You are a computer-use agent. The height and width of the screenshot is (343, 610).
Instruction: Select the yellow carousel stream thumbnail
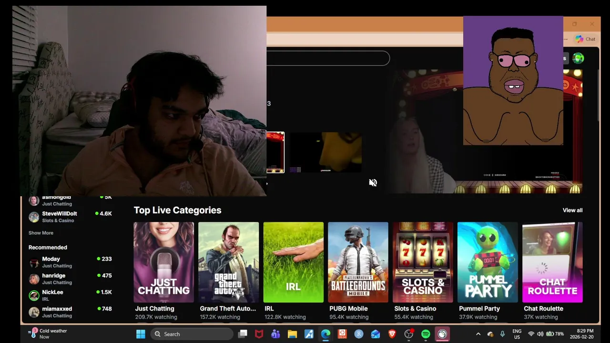click(x=325, y=152)
